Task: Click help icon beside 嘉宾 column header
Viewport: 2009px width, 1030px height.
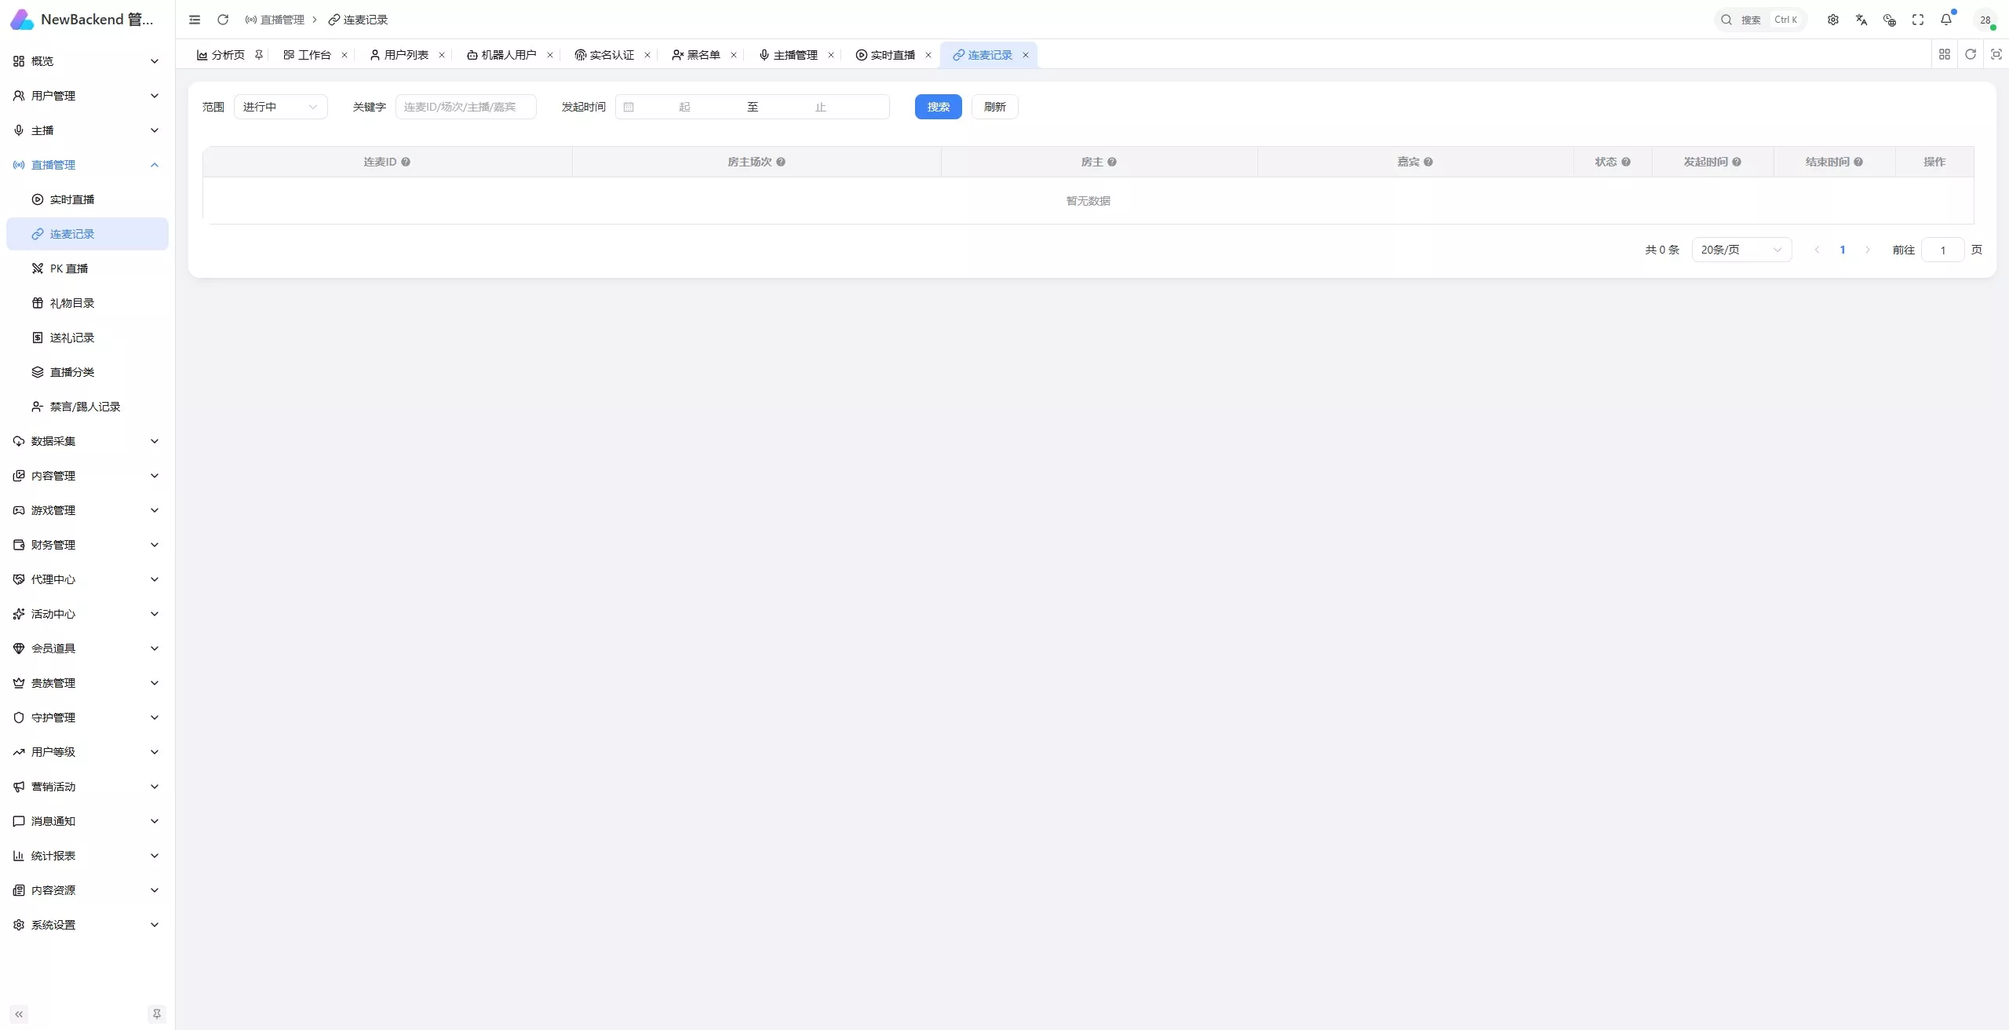Action: coord(1428,162)
